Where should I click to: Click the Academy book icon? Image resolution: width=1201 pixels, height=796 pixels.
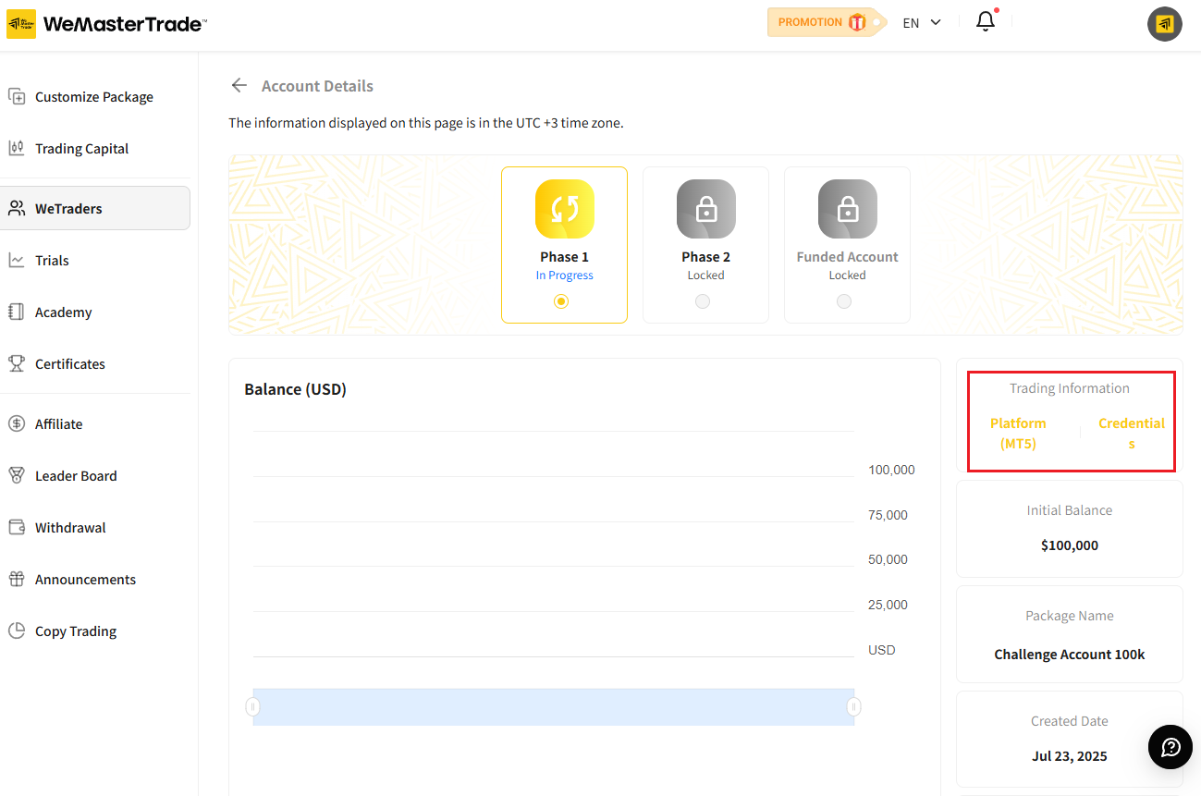(17, 312)
